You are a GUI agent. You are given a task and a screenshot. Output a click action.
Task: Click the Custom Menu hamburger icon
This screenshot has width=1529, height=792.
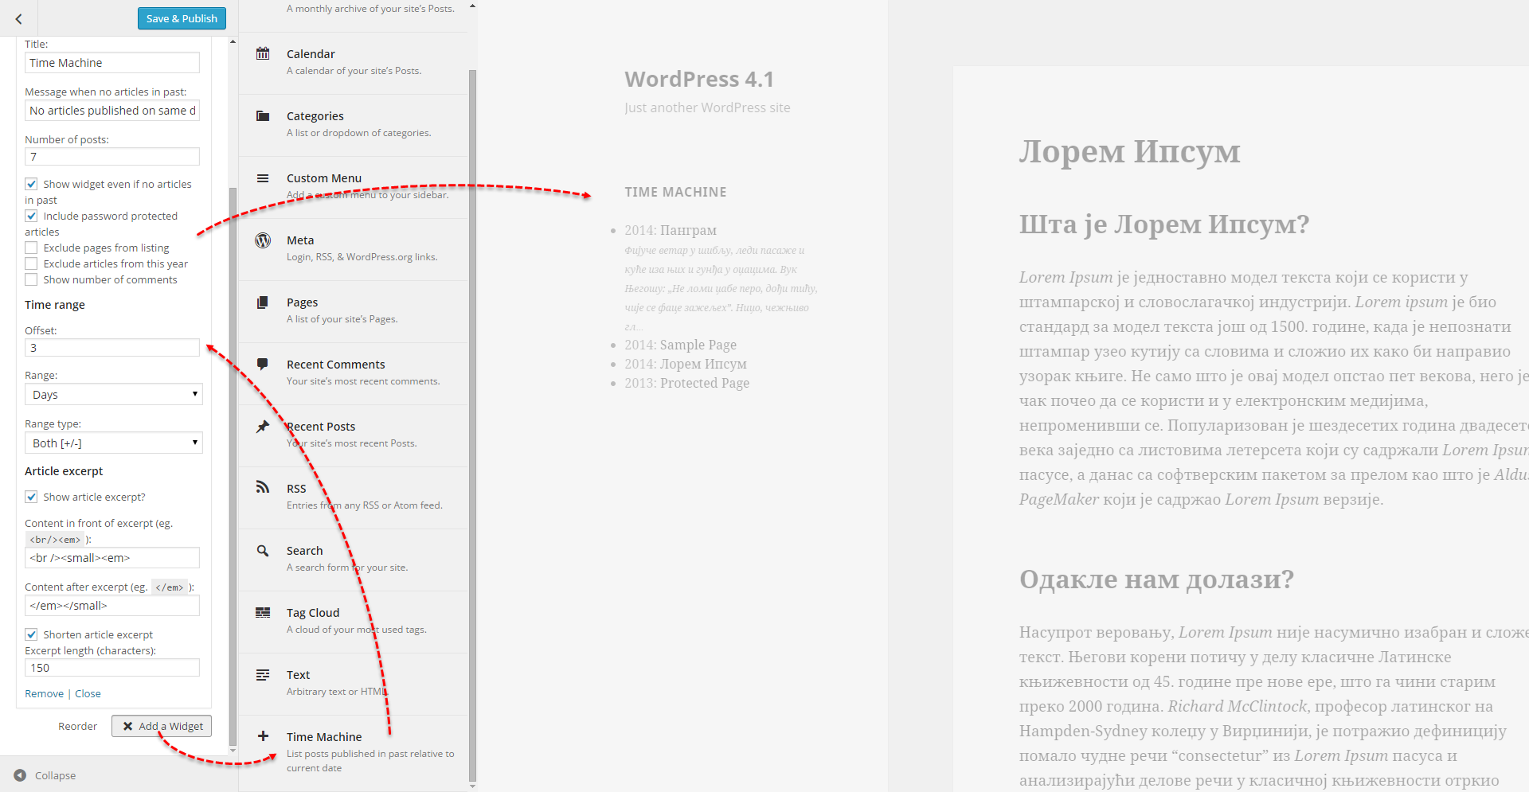click(263, 178)
